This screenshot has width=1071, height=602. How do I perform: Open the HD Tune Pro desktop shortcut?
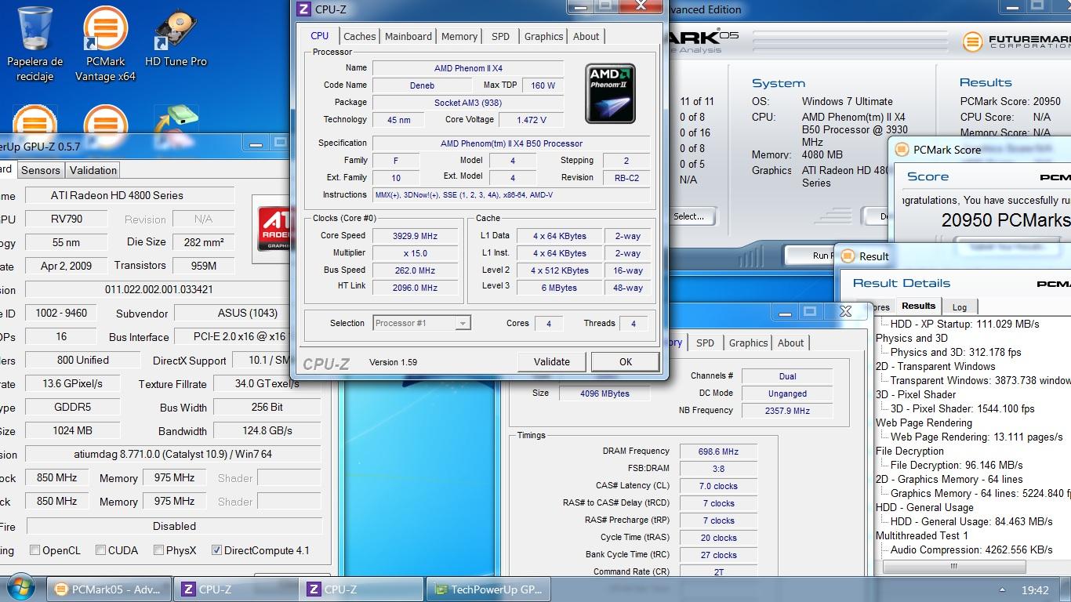(176, 38)
